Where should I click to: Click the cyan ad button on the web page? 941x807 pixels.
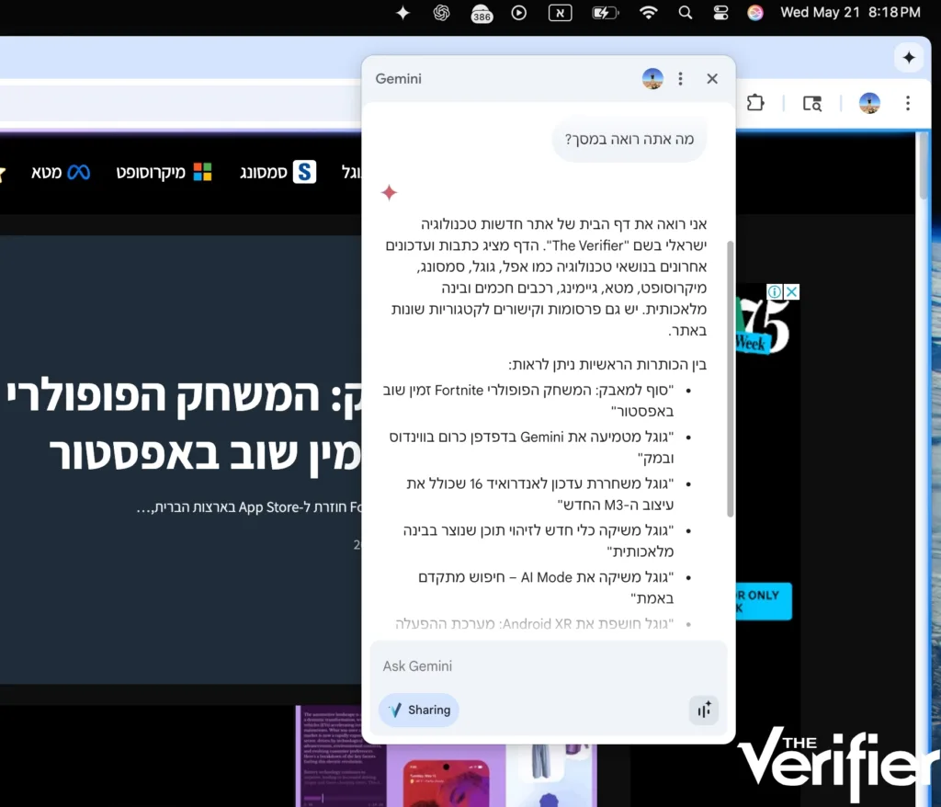pyautogui.click(x=764, y=601)
